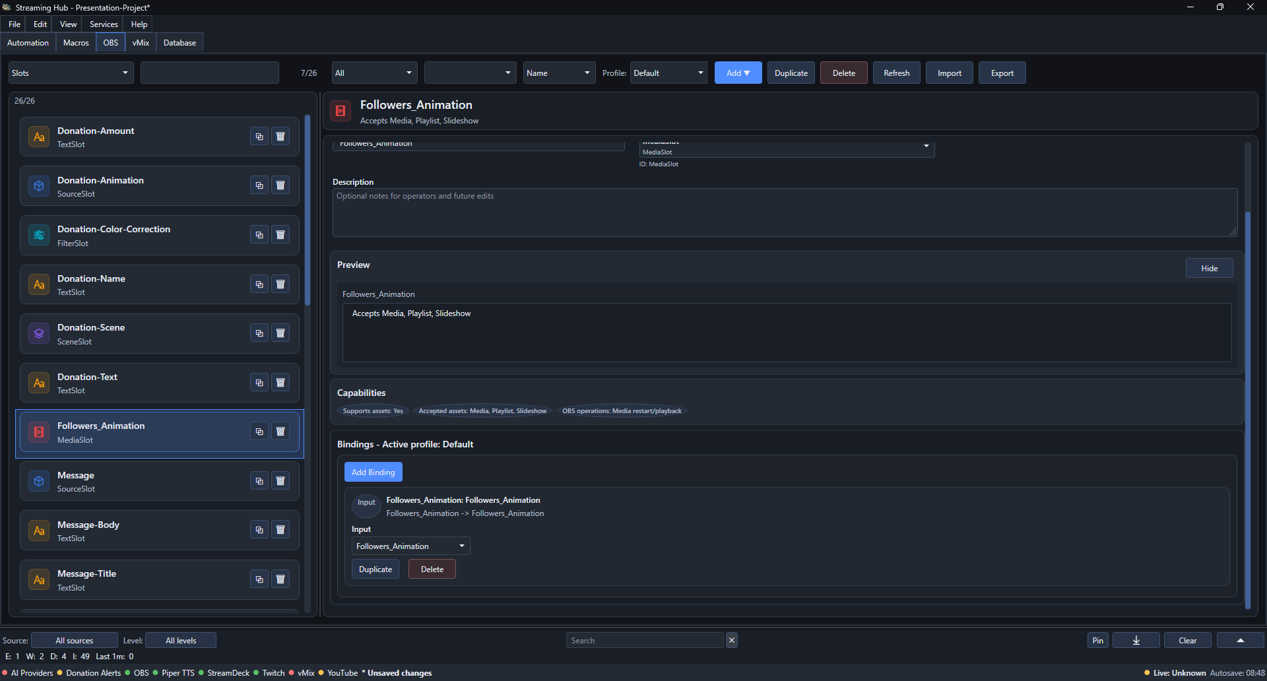Viewport: 1267px width, 681px height.
Task: Delete the Donation-Amount slot via its trash icon
Action: 280,137
